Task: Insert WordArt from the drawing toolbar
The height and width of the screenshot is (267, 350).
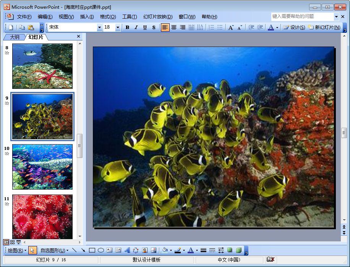Action: [127, 250]
